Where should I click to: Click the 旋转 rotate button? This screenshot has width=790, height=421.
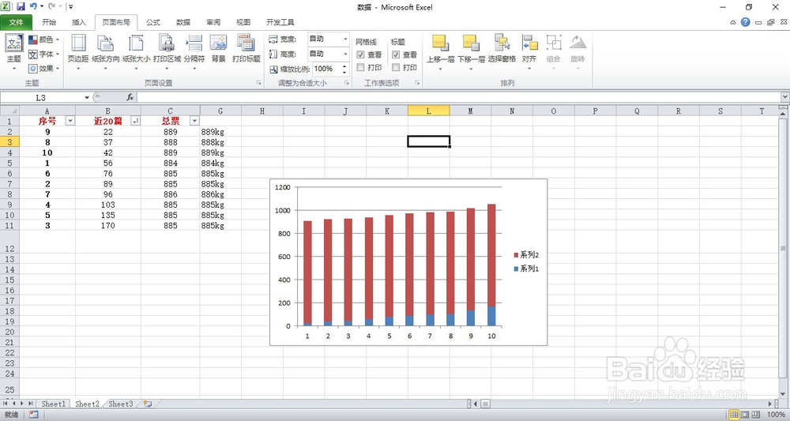[577, 53]
